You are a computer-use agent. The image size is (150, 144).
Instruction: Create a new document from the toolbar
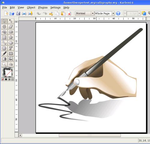click(6, 13)
